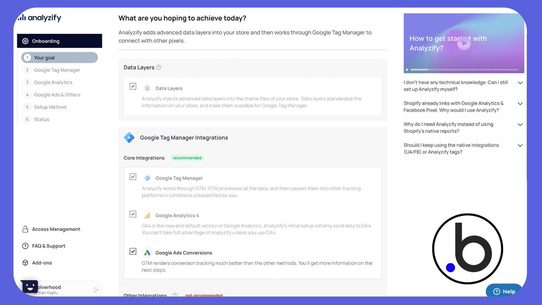The width and height of the screenshot is (542, 305).
Task: Open the Add-ons page
Action: [x=37, y=263]
